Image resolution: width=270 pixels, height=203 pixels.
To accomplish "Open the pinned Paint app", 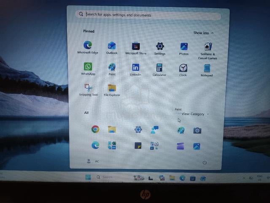I will pos(112,69).
